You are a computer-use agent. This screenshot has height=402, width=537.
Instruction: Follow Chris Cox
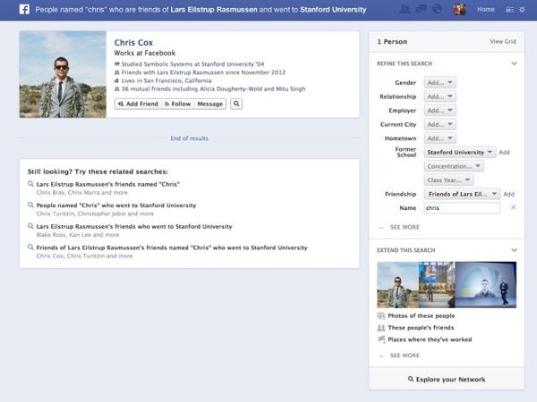click(x=177, y=104)
